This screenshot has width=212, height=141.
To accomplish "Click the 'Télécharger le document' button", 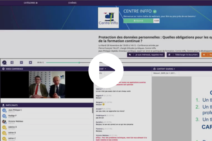I will [183, 55].
